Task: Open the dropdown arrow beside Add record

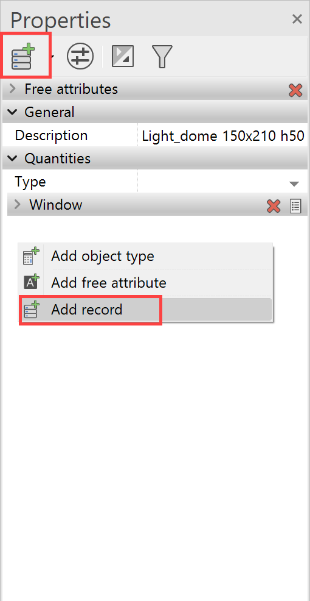Action: (x=52, y=57)
